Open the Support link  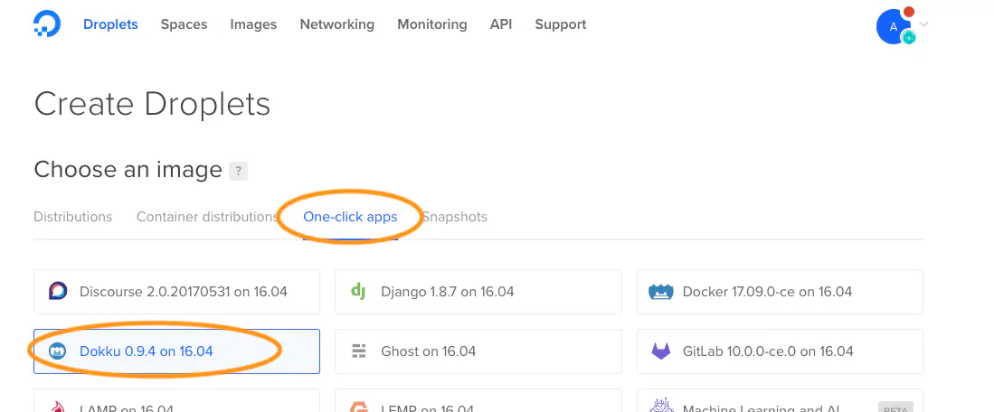560,24
